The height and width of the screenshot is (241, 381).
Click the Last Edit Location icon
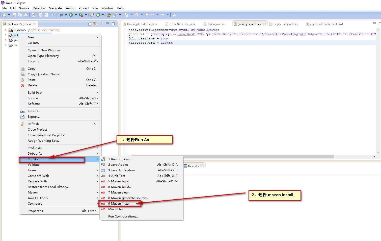tap(147, 15)
